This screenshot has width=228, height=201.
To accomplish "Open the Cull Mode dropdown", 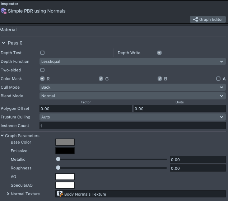I will [132, 87].
